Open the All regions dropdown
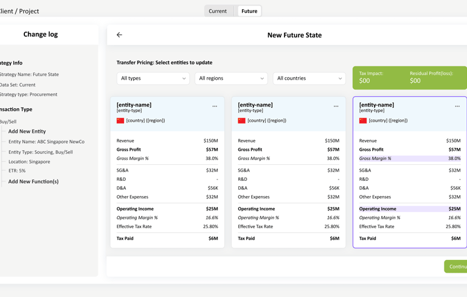This screenshot has height=297, width=467. 231,79
